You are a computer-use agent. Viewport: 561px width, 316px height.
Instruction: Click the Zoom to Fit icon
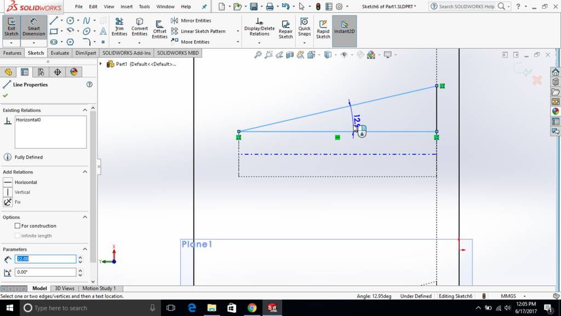tap(257, 54)
